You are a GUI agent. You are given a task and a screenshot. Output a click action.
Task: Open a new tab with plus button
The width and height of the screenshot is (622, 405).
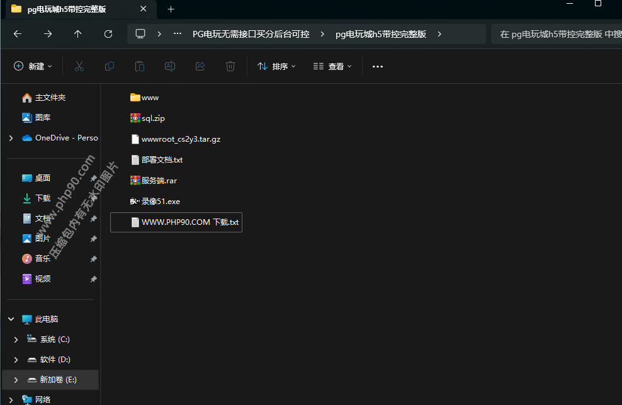(x=171, y=9)
